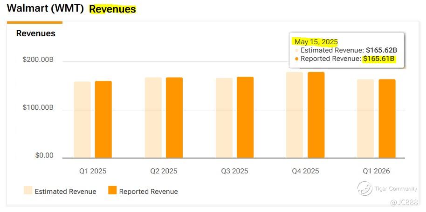Click the Q3 2025 axis label

point(235,171)
